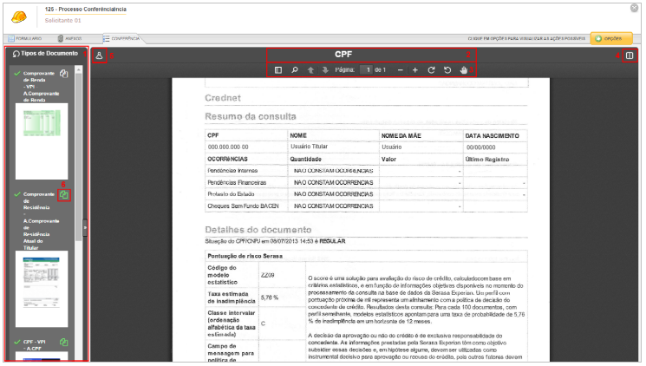The height and width of the screenshot is (366, 646).
Task: Open the CPF document thumbnail
Action: [x=42, y=356]
